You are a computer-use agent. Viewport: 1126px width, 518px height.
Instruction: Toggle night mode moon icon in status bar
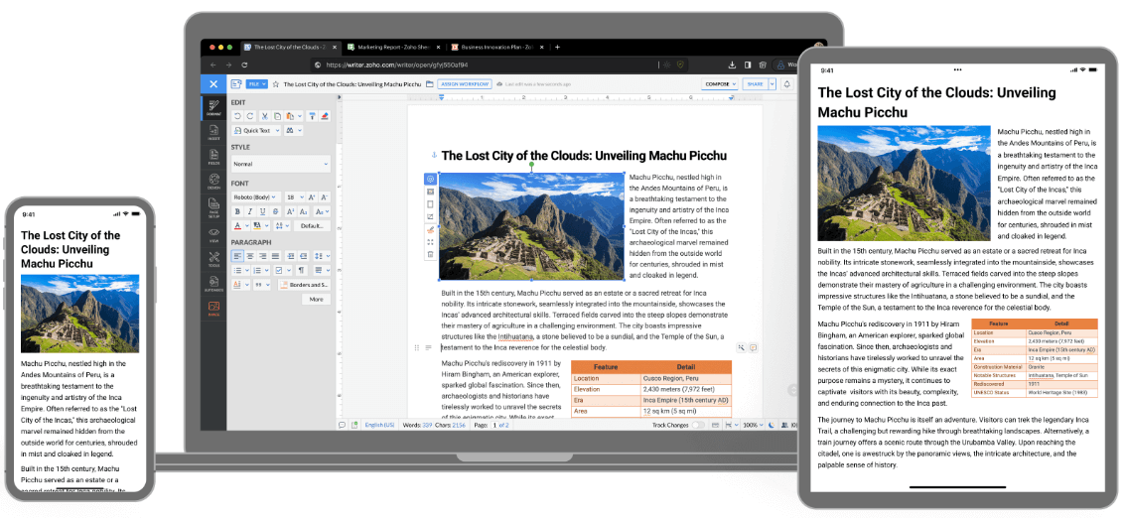coord(772,425)
